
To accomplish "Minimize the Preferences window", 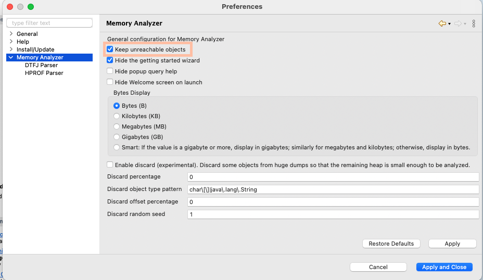I will click(20, 7).
